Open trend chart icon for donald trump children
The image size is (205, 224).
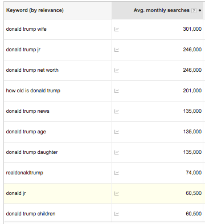pos(117,214)
